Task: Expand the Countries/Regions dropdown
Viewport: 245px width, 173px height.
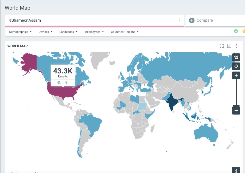Action: (125, 32)
